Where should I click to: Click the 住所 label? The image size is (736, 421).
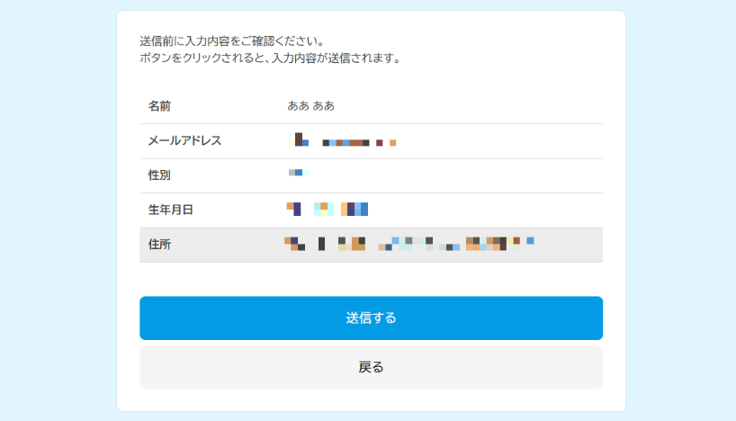[159, 245]
